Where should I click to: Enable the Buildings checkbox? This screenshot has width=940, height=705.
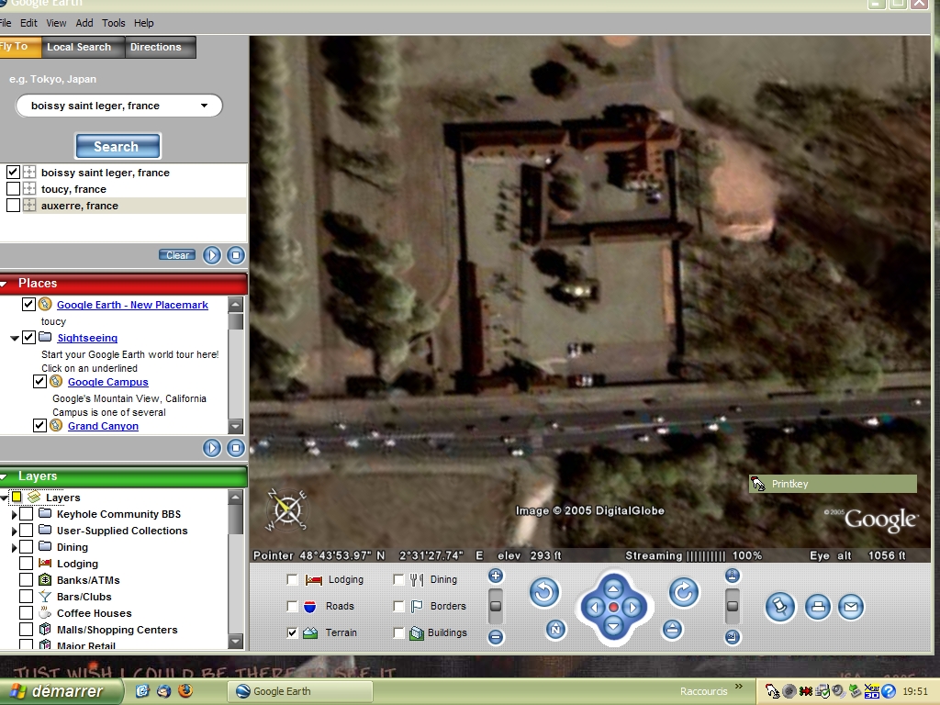pos(398,632)
